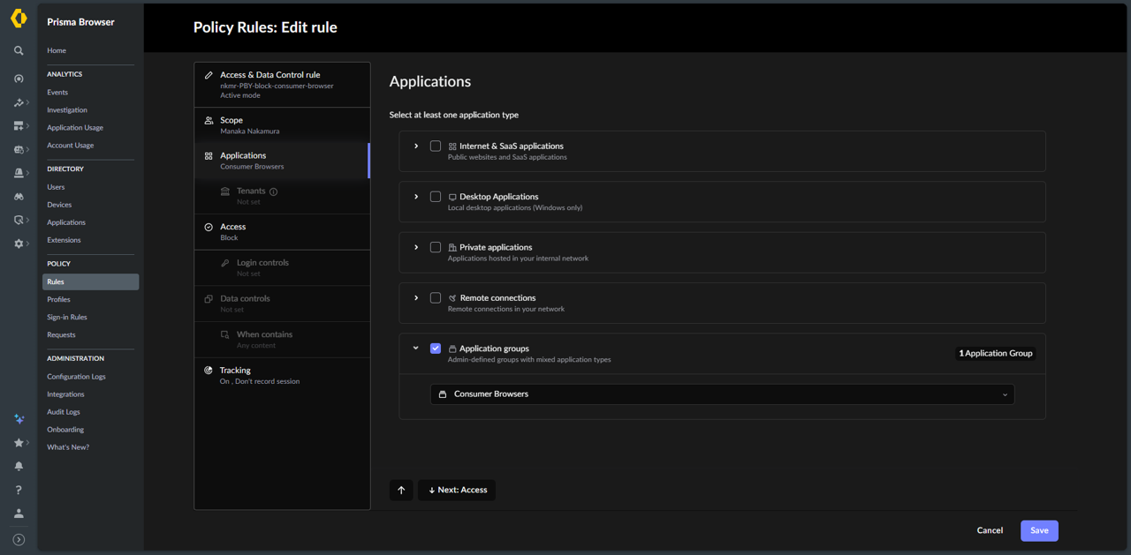Click the 1 Application Group badge
This screenshot has width=1131, height=555.
point(996,353)
